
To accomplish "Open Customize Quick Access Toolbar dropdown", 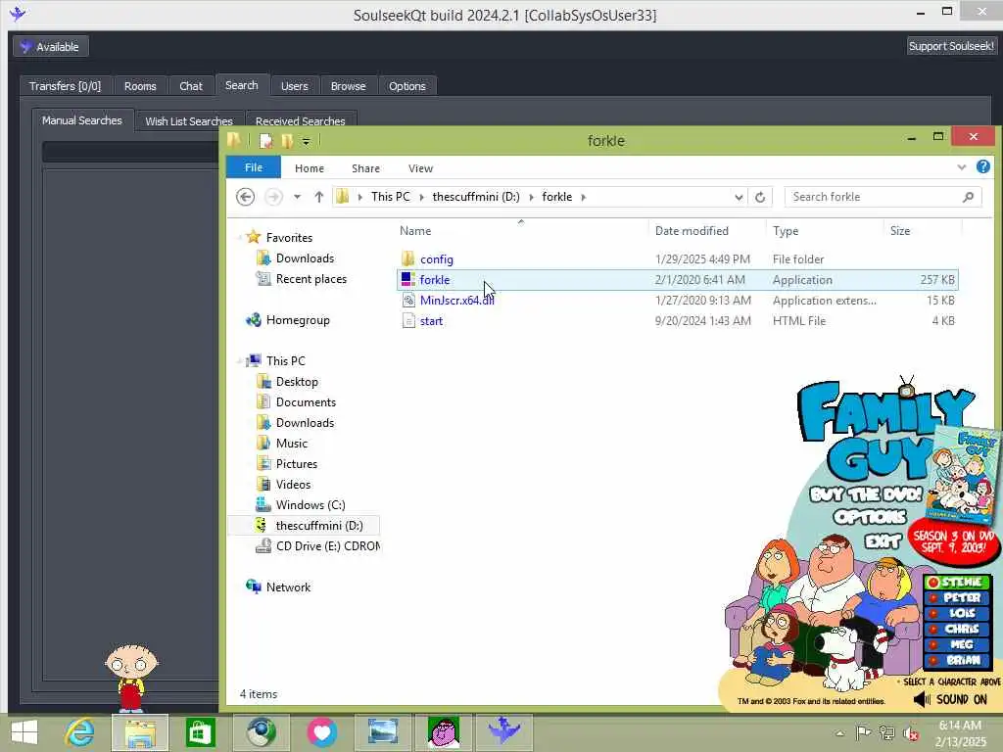I will click(x=307, y=141).
